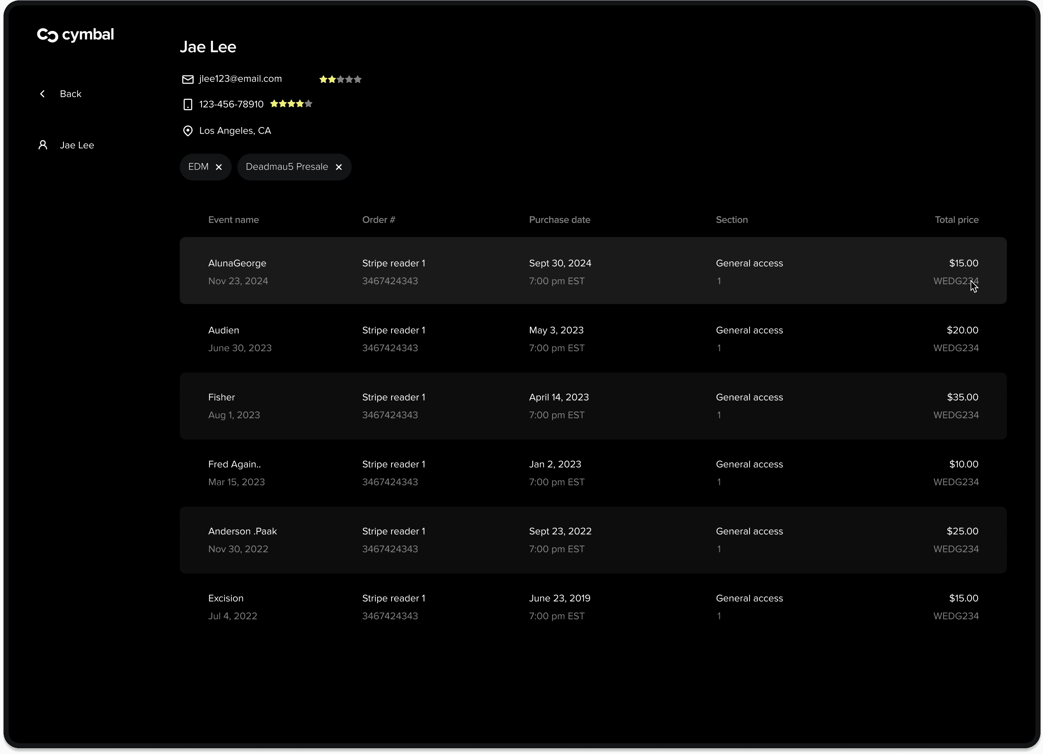Select Jae Lee in sidebar menu
The height and width of the screenshot is (754, 1043).
point(77,145)
